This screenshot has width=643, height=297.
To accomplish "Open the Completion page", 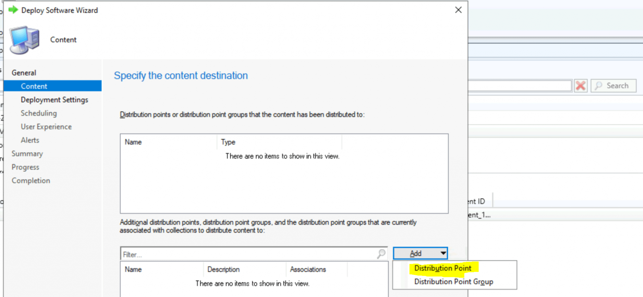I will (x=31, y=181).
